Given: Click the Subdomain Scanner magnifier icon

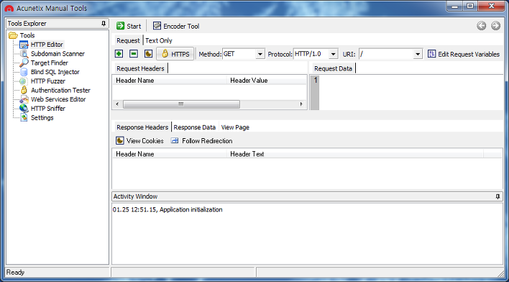Looking at the screenshot, I should point(24,54).
